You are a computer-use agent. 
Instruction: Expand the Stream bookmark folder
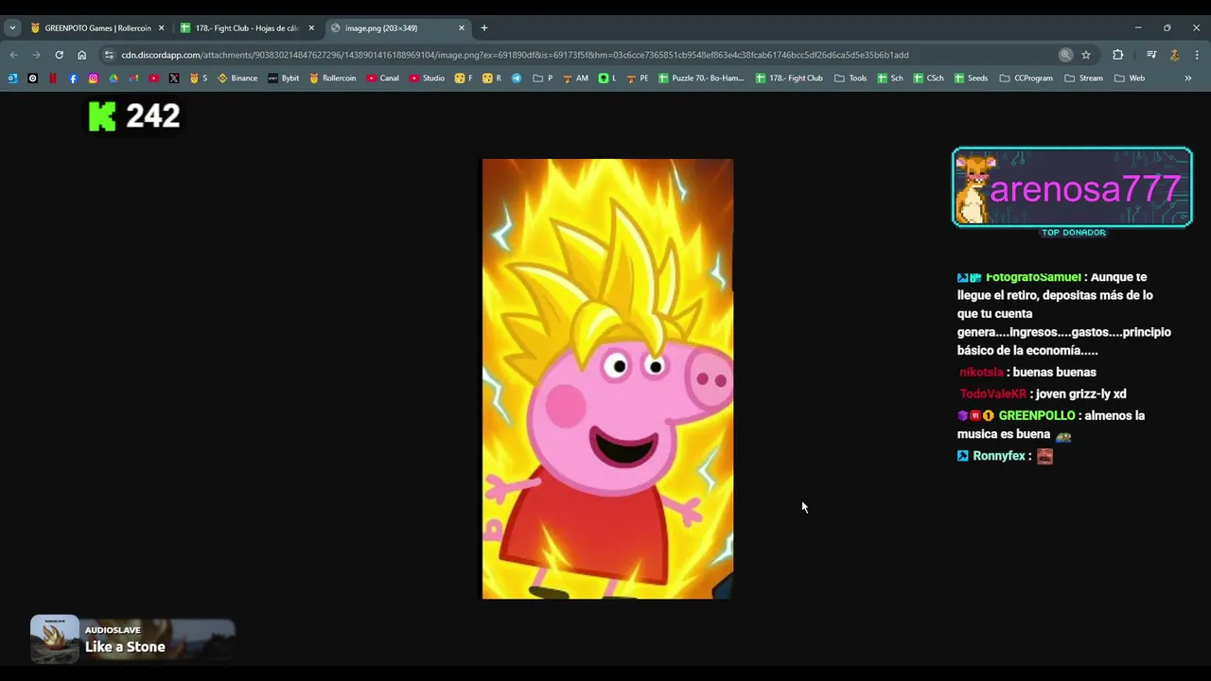click(1083, 79)
